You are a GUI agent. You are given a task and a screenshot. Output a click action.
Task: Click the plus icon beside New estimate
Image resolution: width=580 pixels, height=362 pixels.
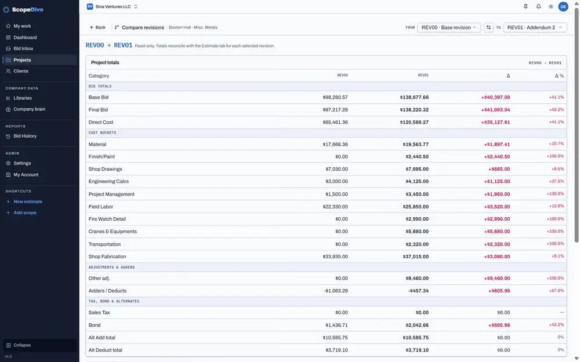point(8,202)
